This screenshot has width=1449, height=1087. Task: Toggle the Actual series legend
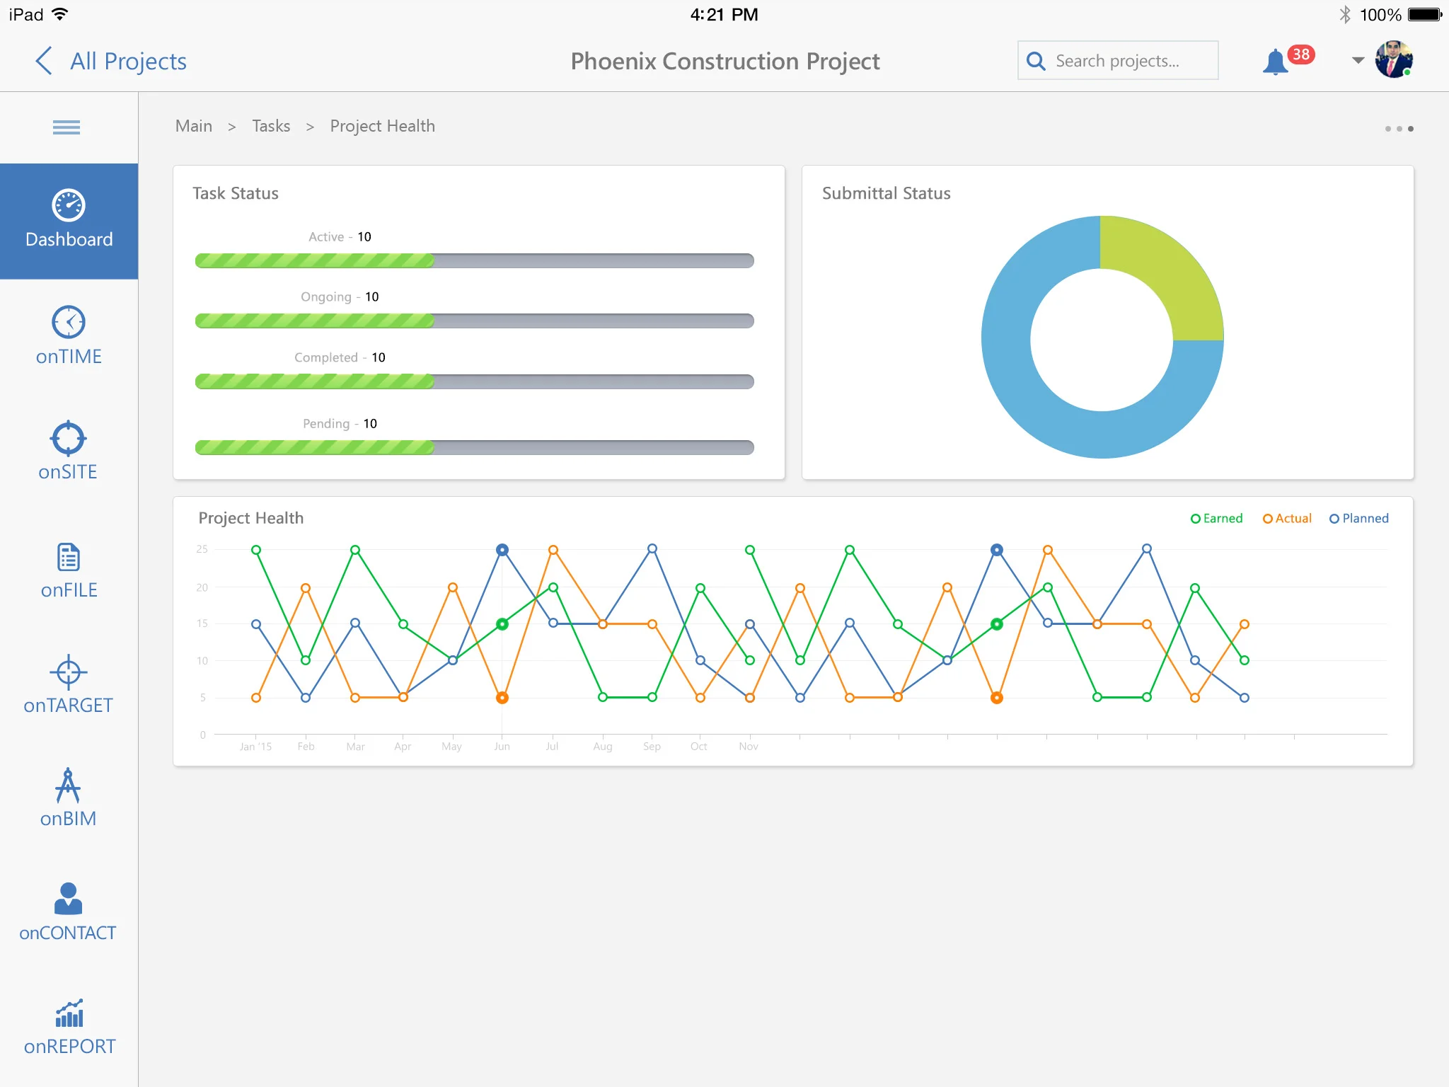pyautogui.click(x=1287, y=519)
